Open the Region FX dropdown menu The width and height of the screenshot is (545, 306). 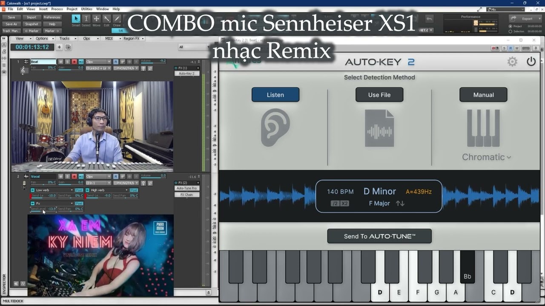134,38
